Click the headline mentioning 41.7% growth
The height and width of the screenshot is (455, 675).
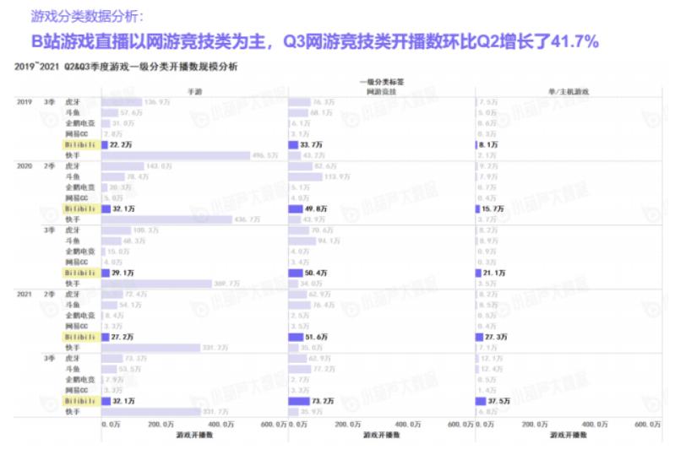314,41
